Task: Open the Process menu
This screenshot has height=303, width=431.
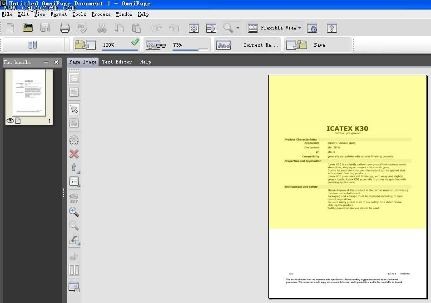Action: (101, 15)
